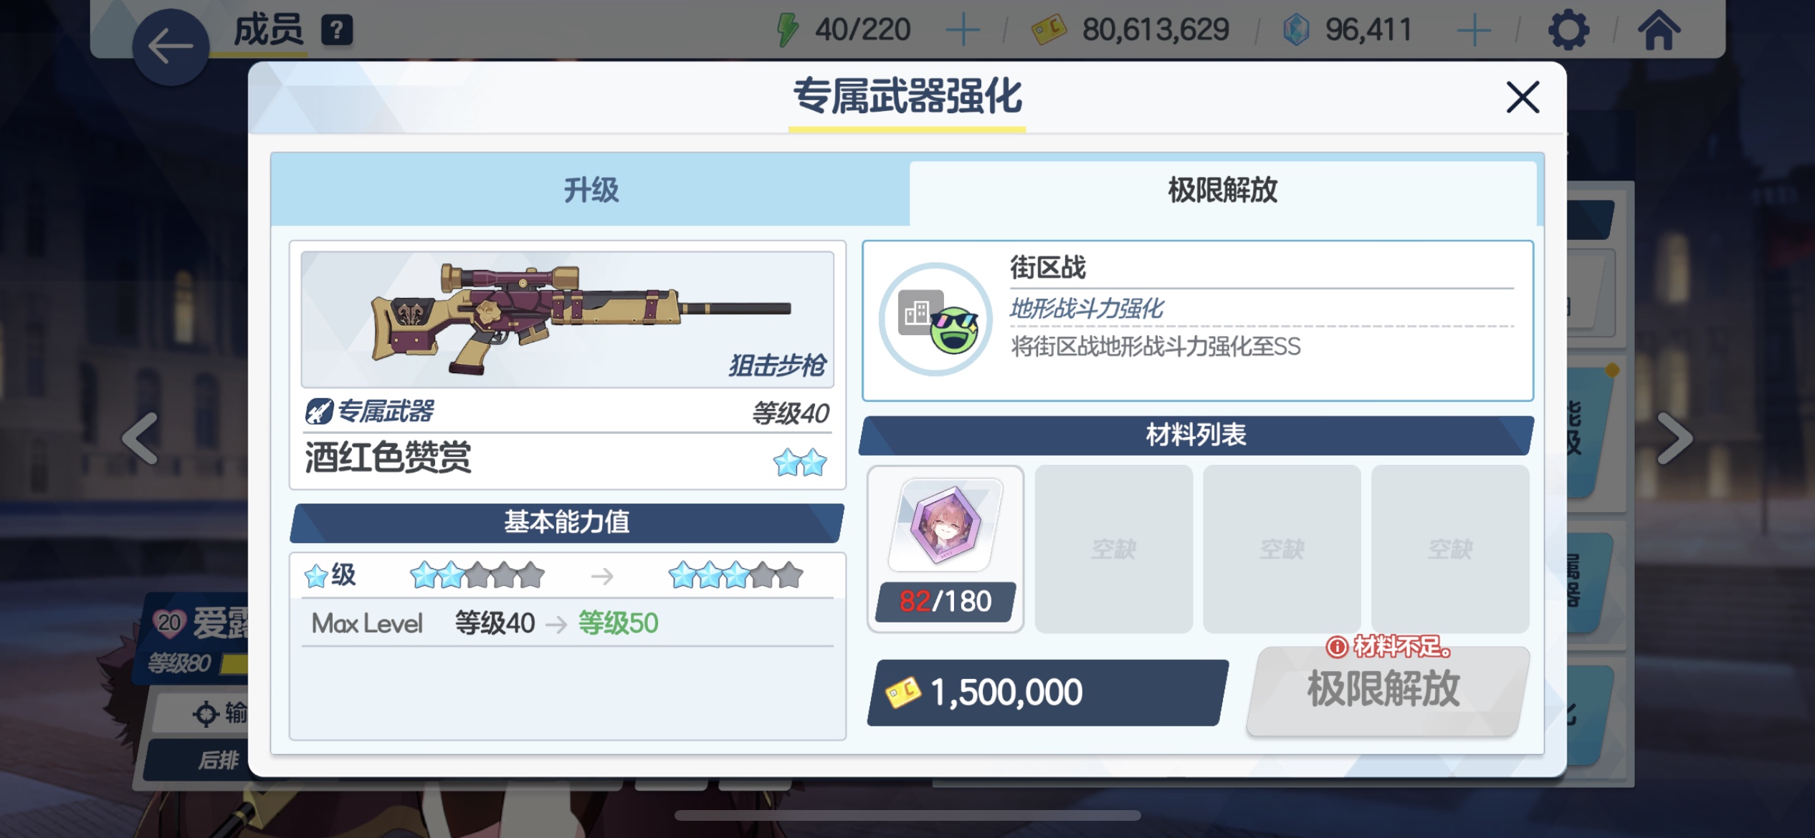Tap the upgraded three-star rating preview
1815x838 pixels.
coord(735,575)
